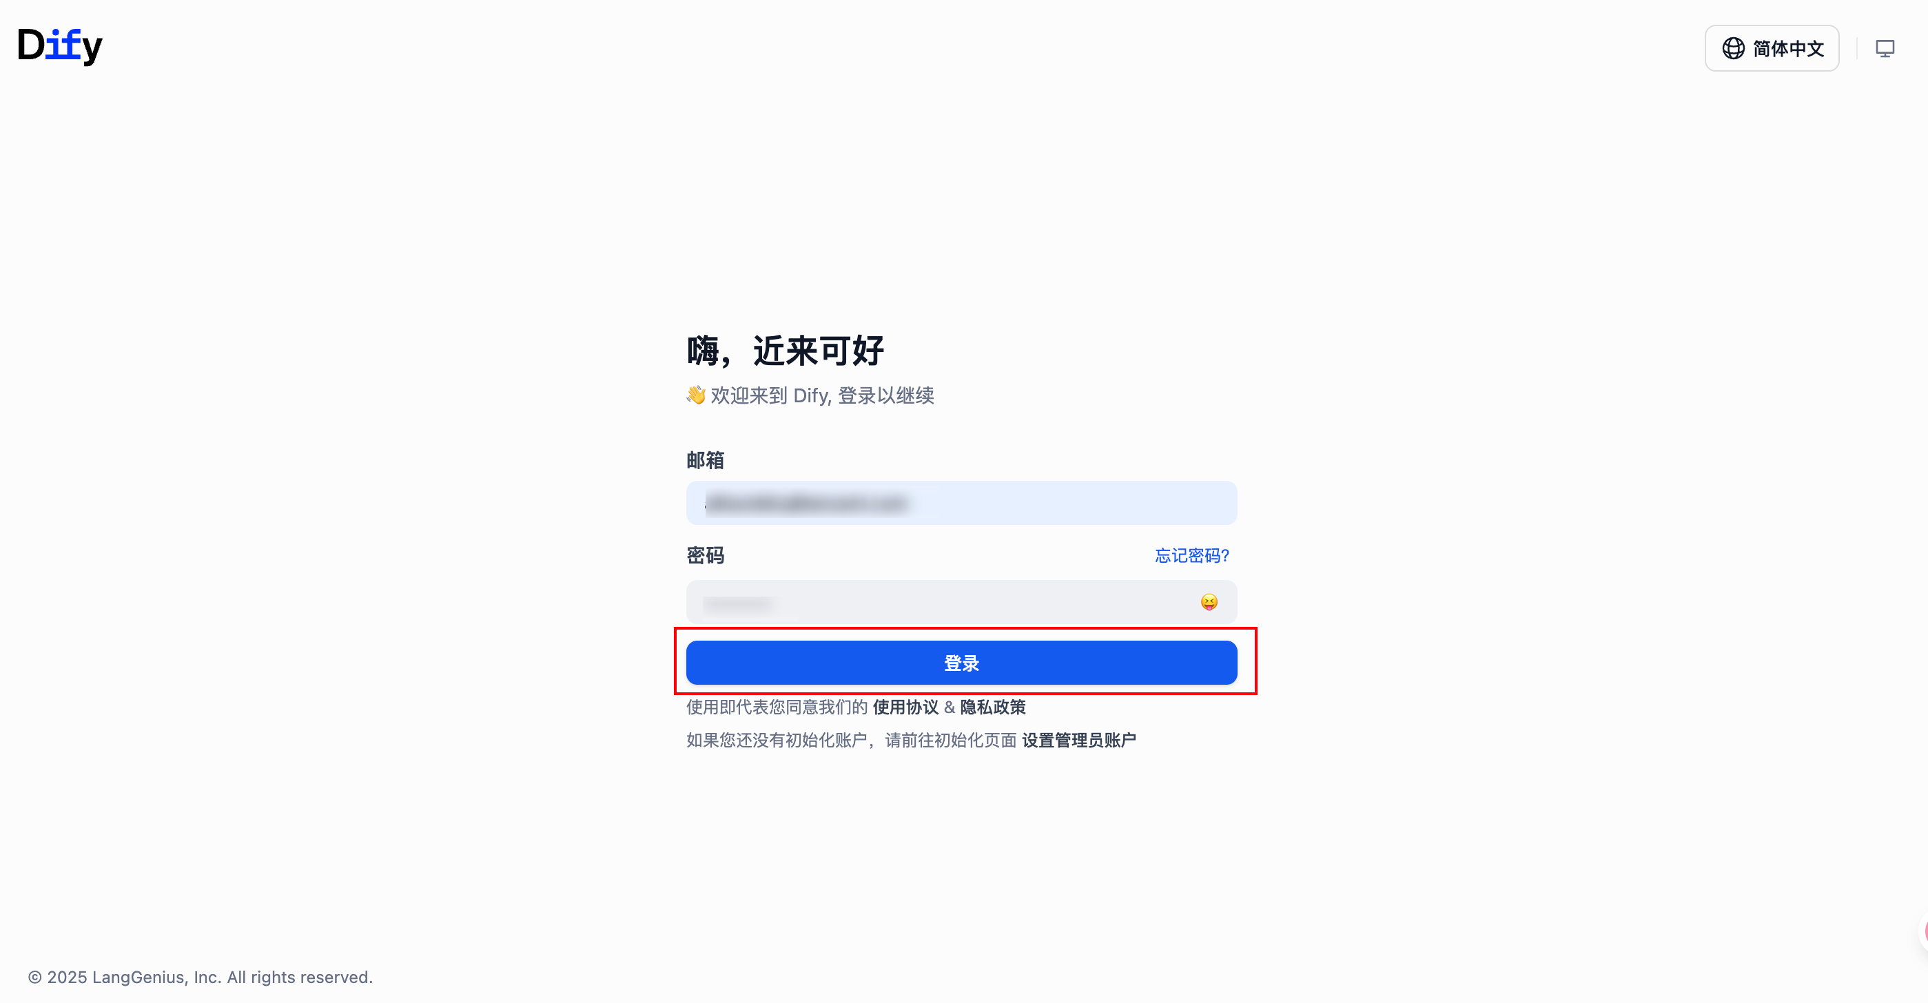This screenshot has height=1003, width=1928.
Task: Click the 邮箱 field label
Action: click(705, 459)
